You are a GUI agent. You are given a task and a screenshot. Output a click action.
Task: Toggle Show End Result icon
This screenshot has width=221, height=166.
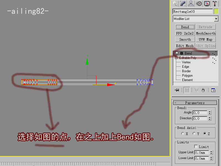coord(187,90)
